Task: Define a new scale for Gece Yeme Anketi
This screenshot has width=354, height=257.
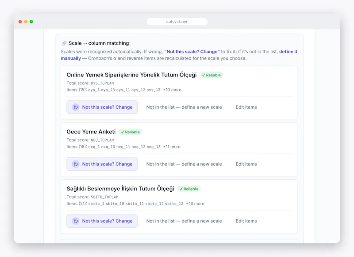Action: coord(184,164)
